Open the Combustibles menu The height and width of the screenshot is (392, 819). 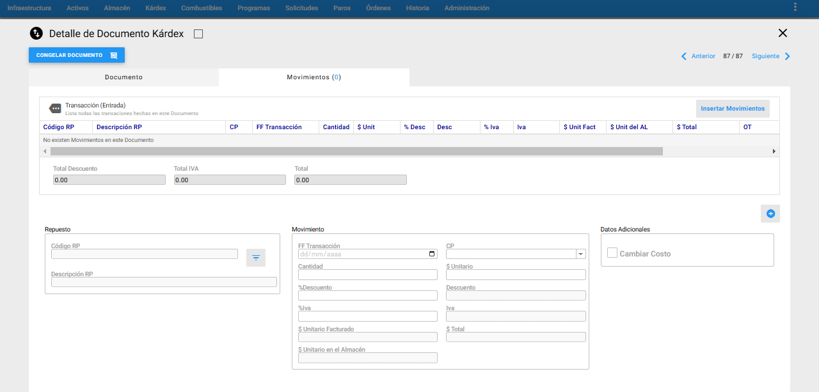202,8
